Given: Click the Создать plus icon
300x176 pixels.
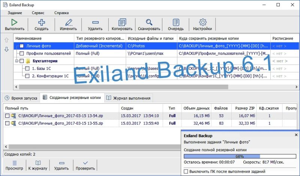Looking at the screenshot, I should 41,22.
